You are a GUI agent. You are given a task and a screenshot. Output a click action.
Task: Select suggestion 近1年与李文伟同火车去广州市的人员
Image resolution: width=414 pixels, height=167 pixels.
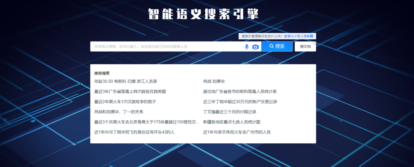[237, 132]
